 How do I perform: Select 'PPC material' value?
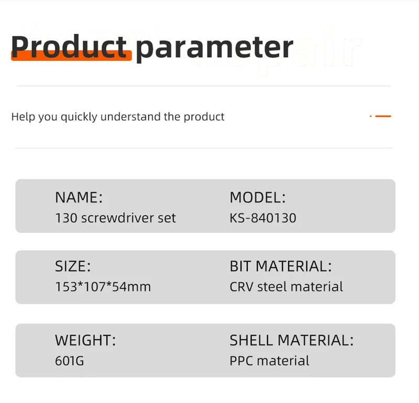coord(270,361)
